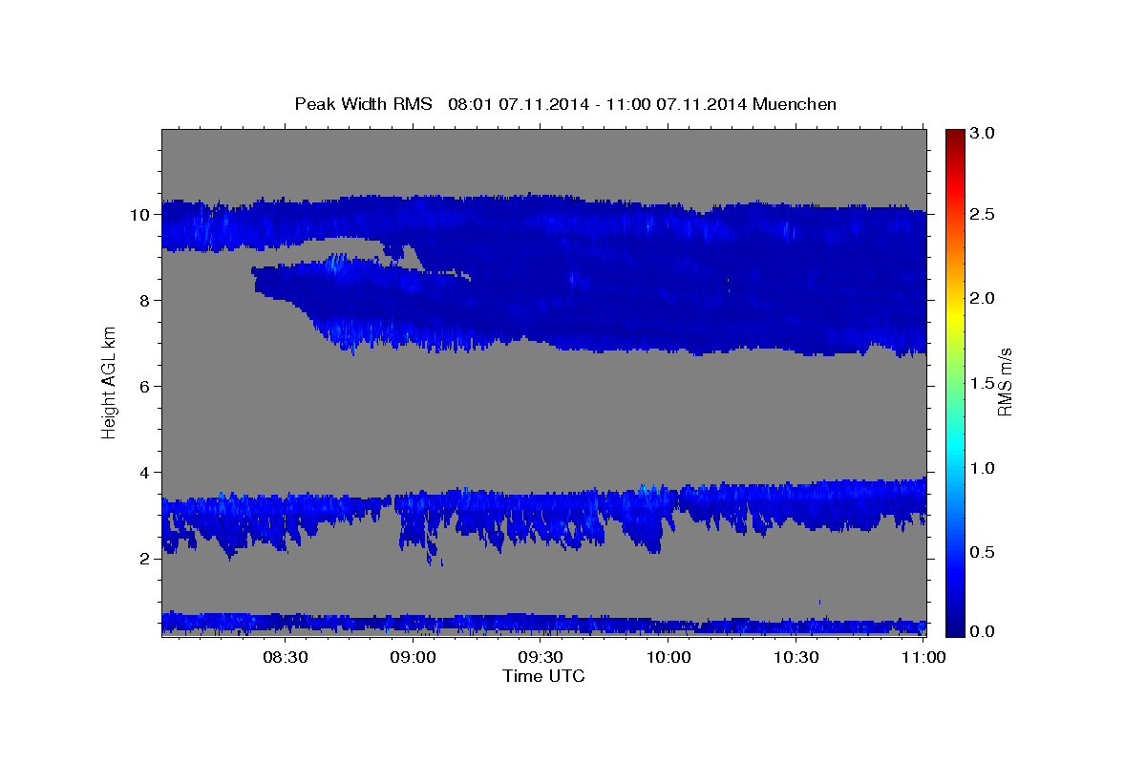Click the height tick label 2
Image resolution: width=1146 pixels, height=764 pixels.
144,559
